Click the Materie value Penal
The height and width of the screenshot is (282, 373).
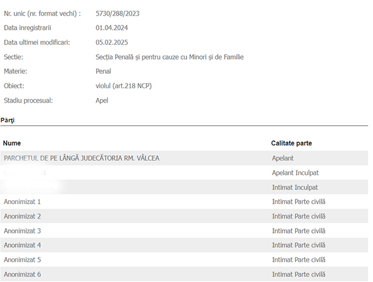[x=103, y=71]
